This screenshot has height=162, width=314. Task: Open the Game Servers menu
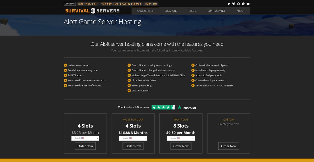pos(145,11)
